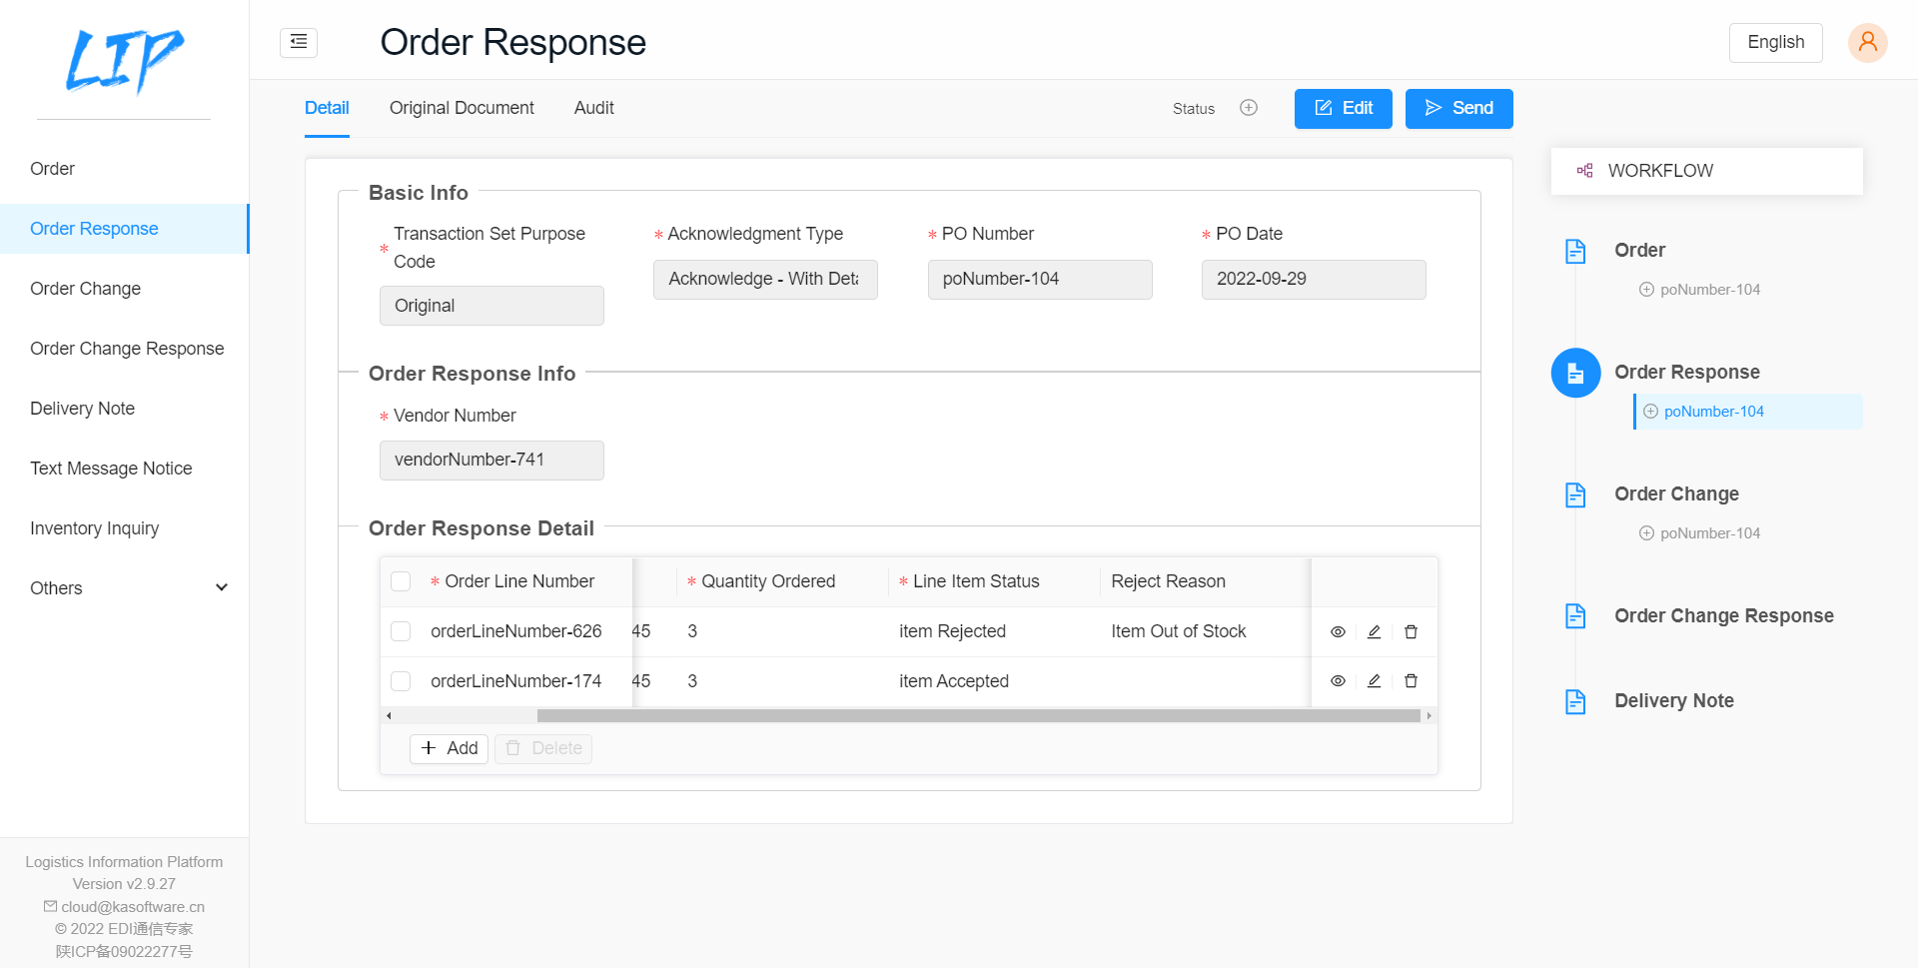Screen dimensions: 1918x968
Task: Delete orderLineNumber-626 using the trash icon
Action: [1411, 631]
